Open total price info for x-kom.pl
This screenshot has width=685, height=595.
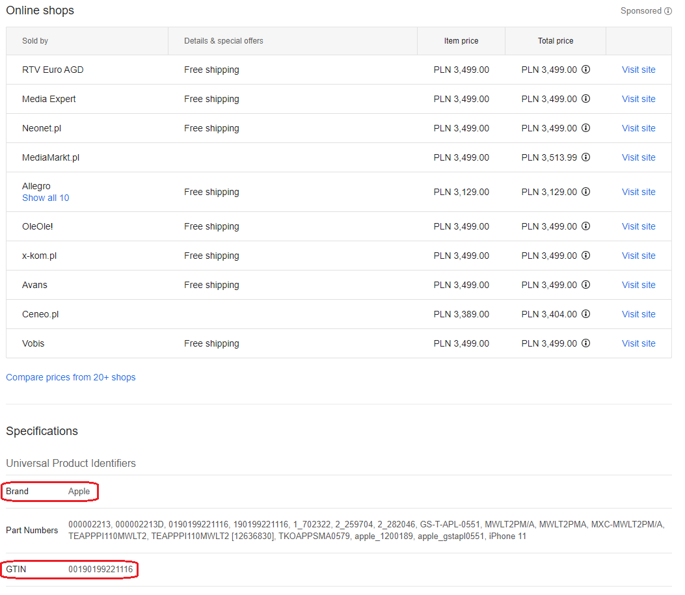point(586,256)
